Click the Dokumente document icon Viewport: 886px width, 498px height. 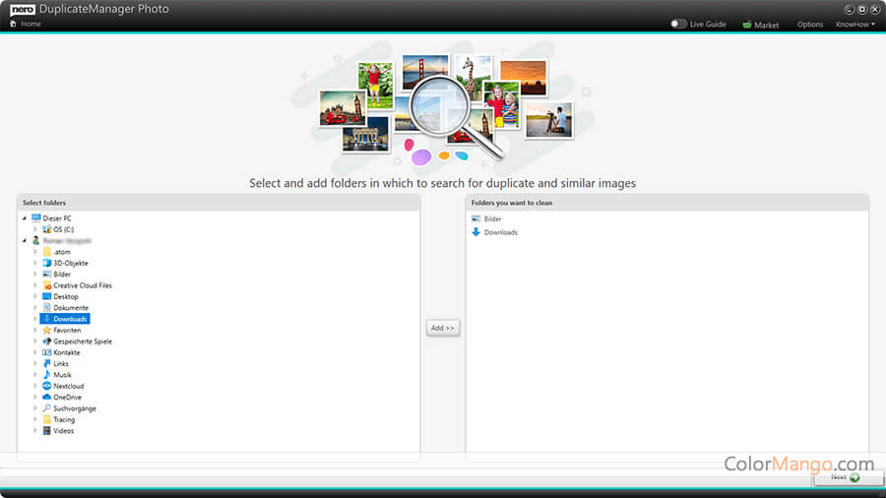tap(47, 308)
